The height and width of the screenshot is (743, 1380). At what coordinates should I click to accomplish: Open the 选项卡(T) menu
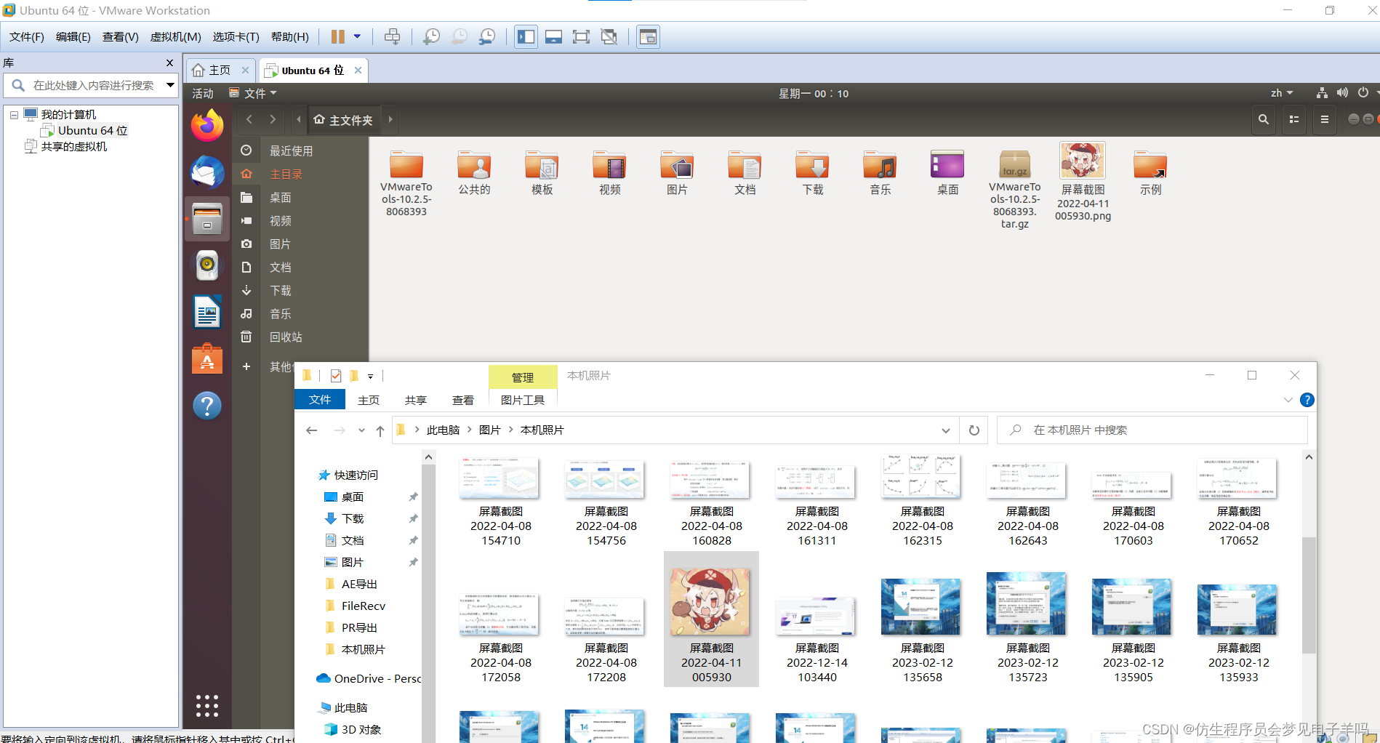click(x=236, y=36)
